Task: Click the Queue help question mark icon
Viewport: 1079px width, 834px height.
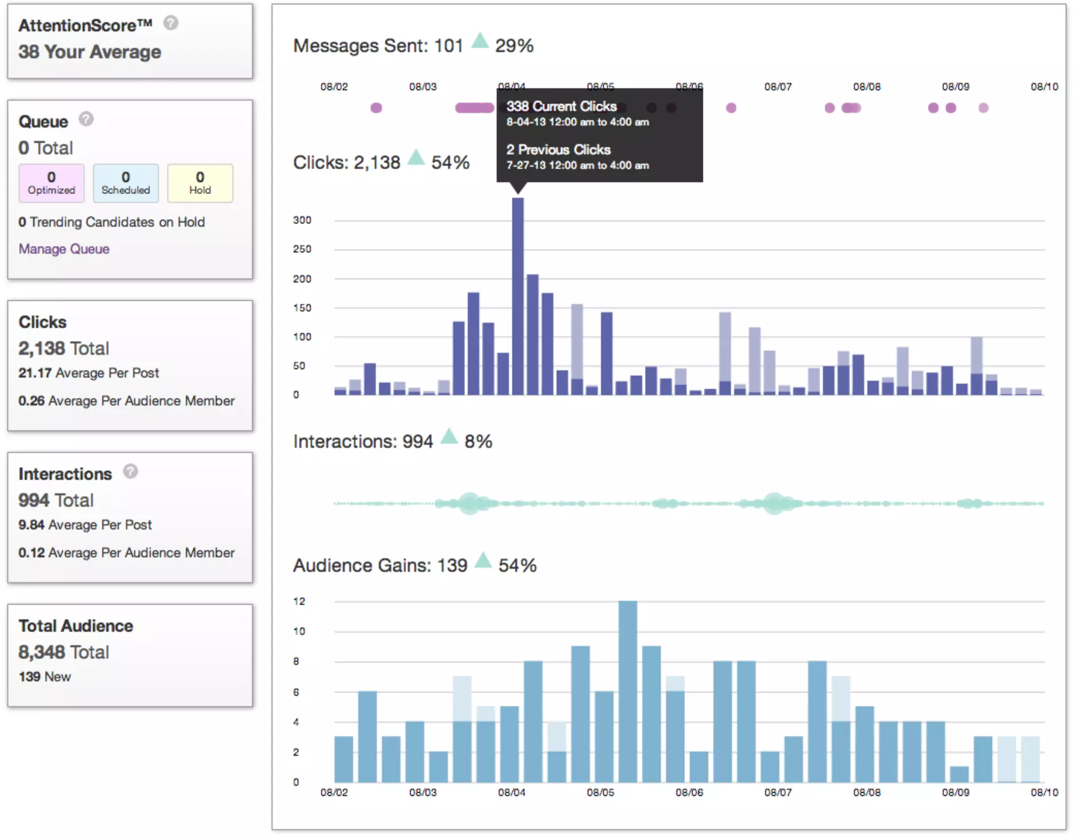Action: [86, 119]
